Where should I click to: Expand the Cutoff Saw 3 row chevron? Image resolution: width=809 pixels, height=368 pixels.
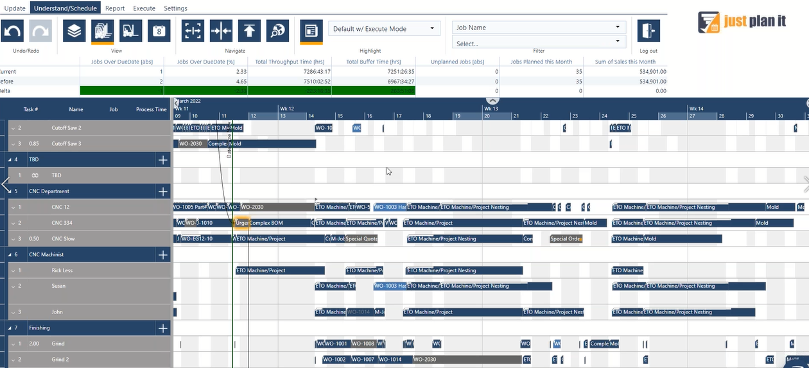[12, 144]
